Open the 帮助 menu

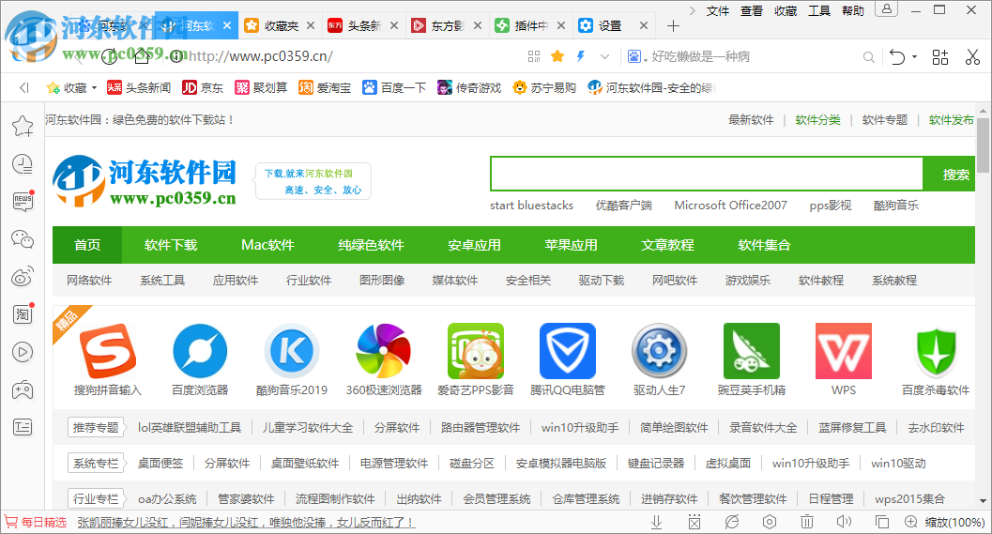pos(853,10)
